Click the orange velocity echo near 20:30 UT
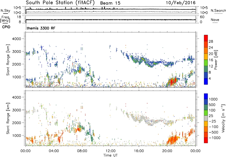226x157 pixels. (173, 139)
